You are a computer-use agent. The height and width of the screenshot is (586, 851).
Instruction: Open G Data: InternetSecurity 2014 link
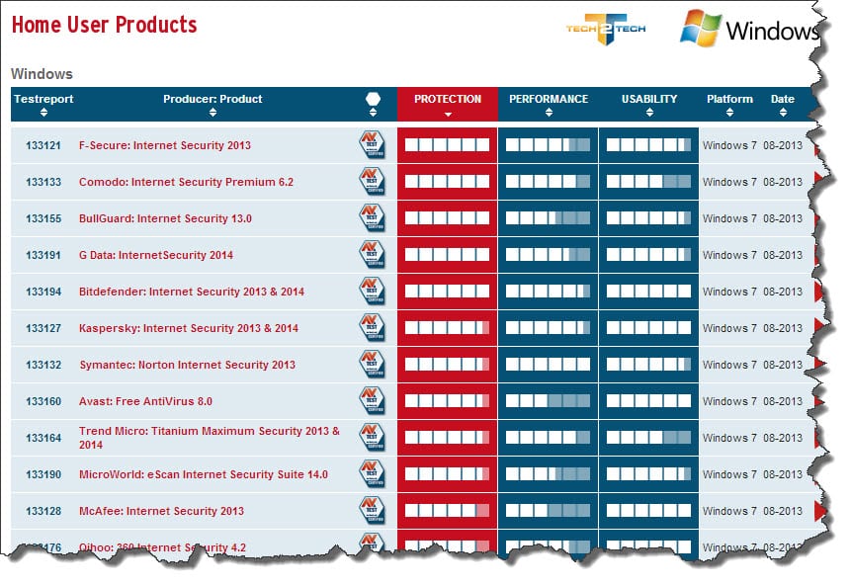(156, 255)
